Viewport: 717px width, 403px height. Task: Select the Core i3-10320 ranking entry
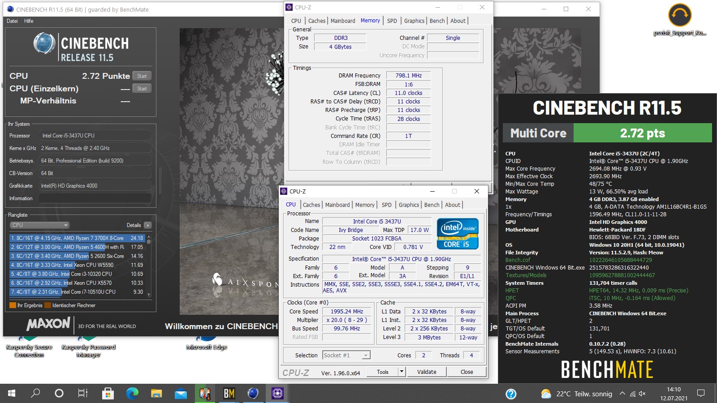77,274
